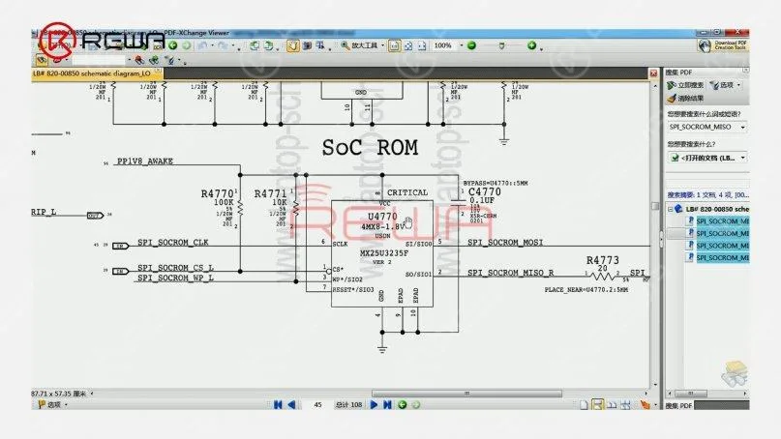Close the 搜集 PDF search panel
The height and width of the screenshot is (439, 781).
tap(745, 71)
